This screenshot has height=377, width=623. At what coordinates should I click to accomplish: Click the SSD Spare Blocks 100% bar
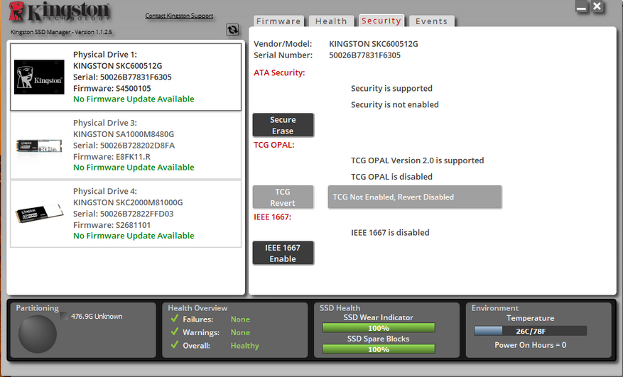pos(379,349)
